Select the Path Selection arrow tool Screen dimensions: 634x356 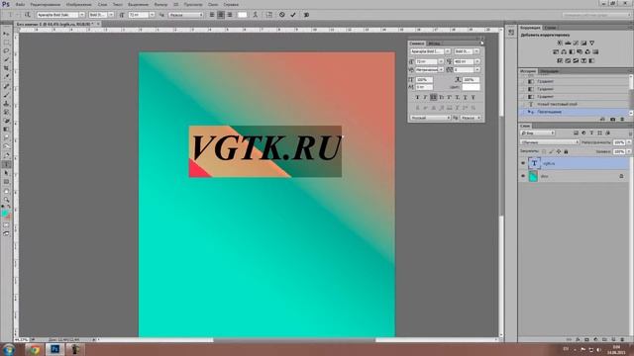point(6,173)
